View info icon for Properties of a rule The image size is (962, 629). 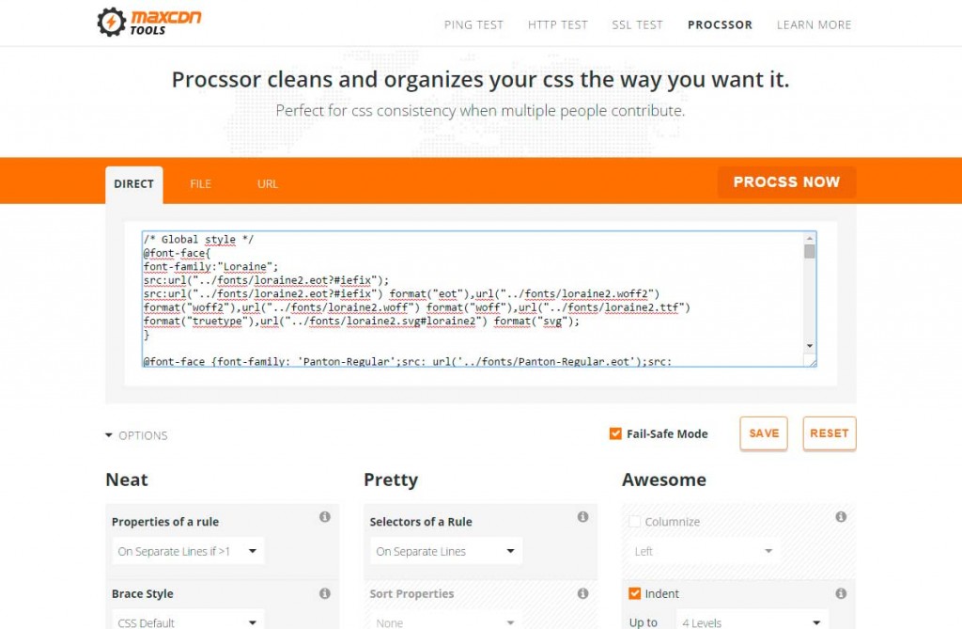[325, 517]
